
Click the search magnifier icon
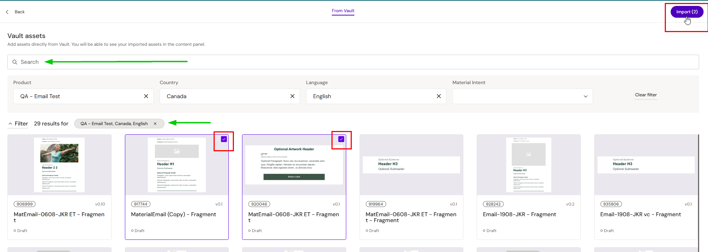(x=15, y=62)
